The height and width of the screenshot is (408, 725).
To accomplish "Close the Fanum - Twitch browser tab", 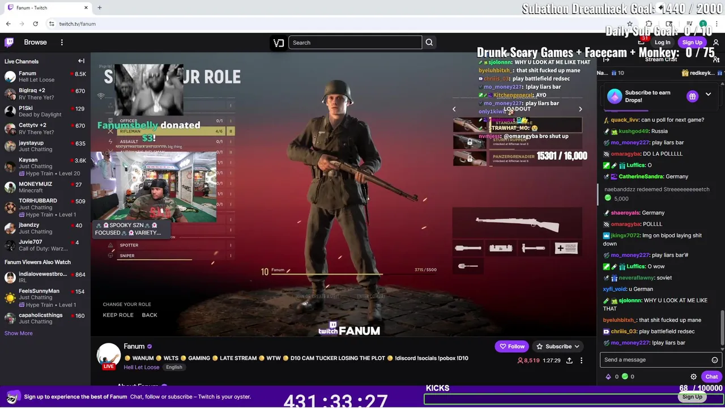I will coord(86,7).
